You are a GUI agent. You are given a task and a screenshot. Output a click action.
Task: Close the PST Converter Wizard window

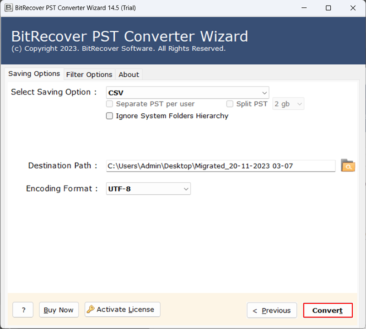click(352, 8)
